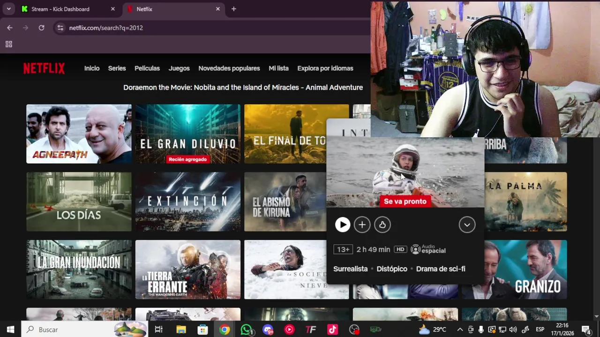
Task: Open Explora por idiomas
Action: pyautogui.click(x=325, y=68)
